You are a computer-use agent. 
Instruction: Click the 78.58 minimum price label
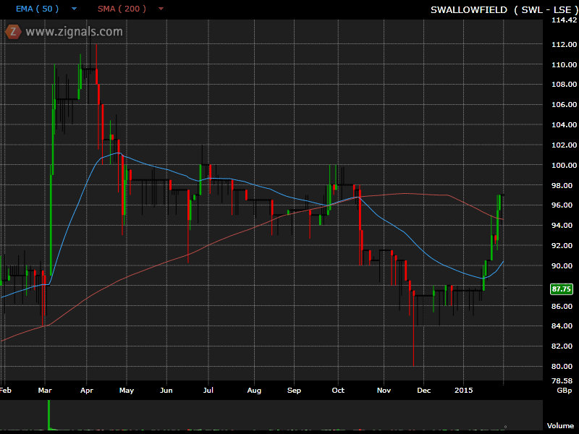(562, 380)
